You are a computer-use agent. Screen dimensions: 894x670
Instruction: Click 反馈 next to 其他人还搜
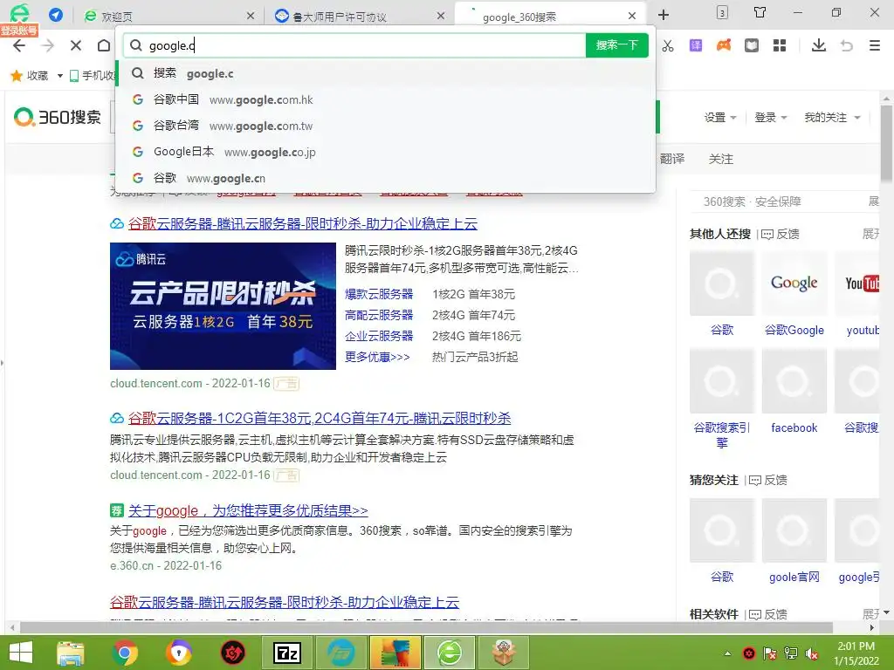(x=781, y=234)
